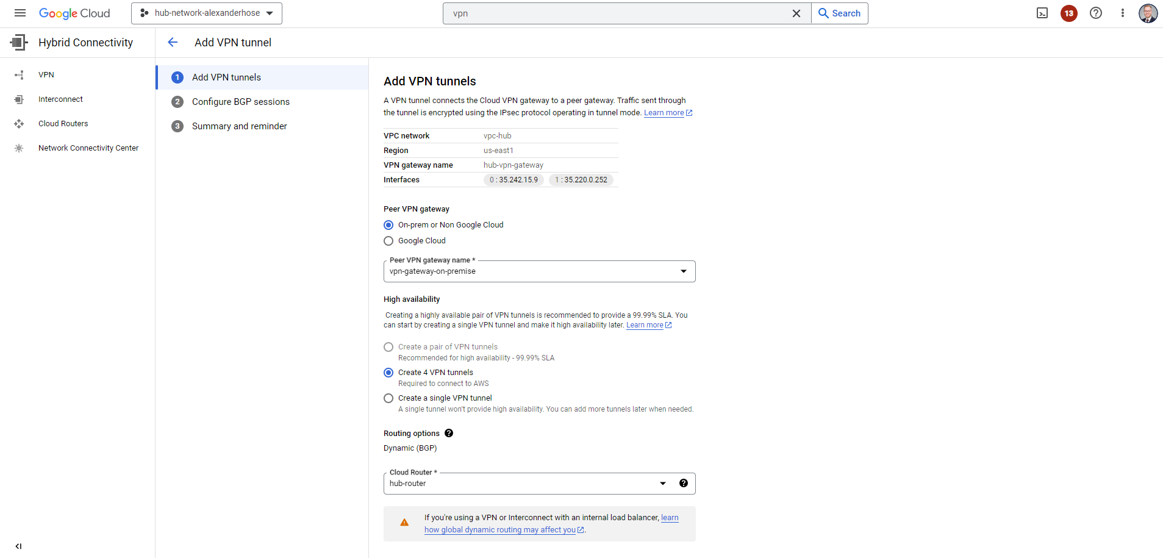Open the navigation hamburger menu
Image resolution: width=1163 pixels, height=558 pixels.
coord(20,13)
